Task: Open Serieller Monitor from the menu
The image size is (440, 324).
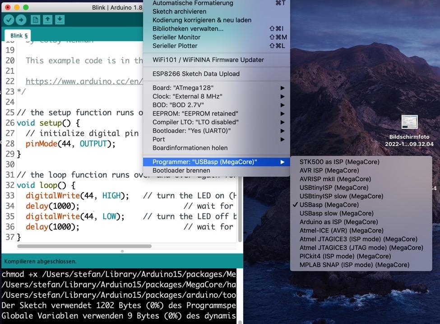Action: [216, 37]
